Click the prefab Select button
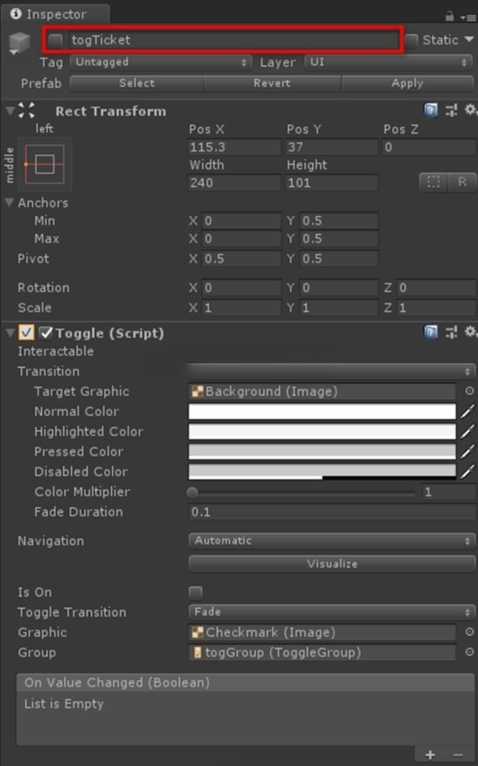478x766 pixels. [137, 83]
